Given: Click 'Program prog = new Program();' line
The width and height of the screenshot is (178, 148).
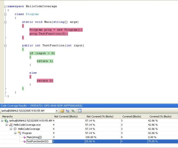Looking at the screenshot, I should click(56, 30).
